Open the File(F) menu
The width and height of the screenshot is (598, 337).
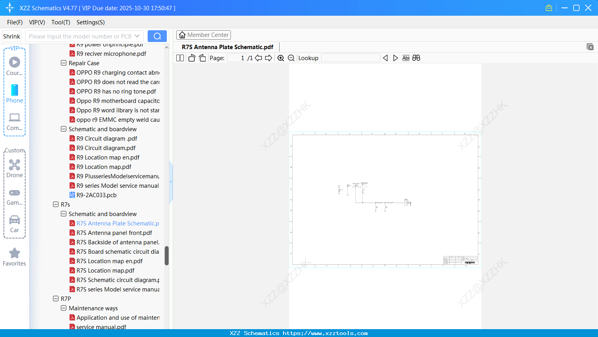point(15,22)
